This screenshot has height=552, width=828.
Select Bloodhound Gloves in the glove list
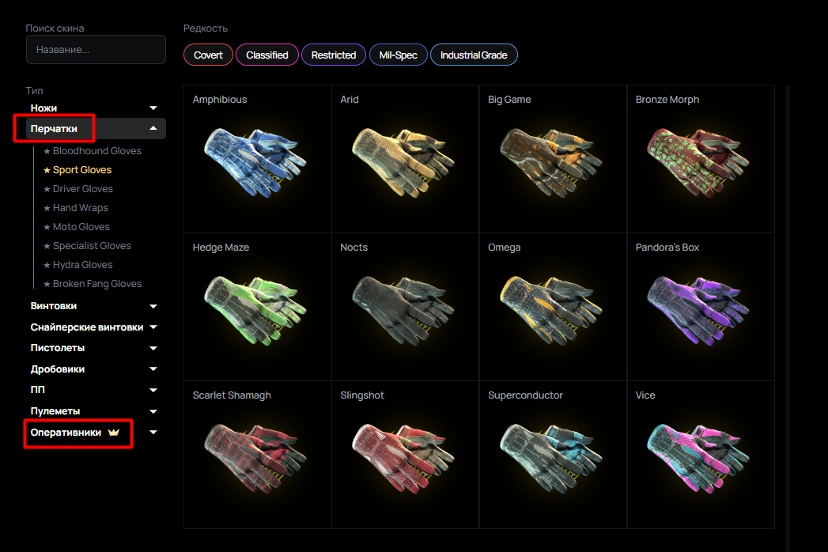[93, 151]
